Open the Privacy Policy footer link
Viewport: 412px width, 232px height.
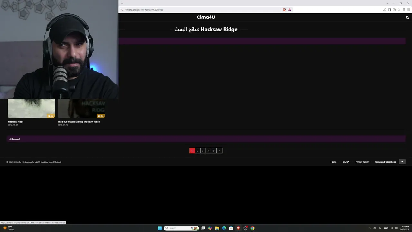tap(362, 162)
